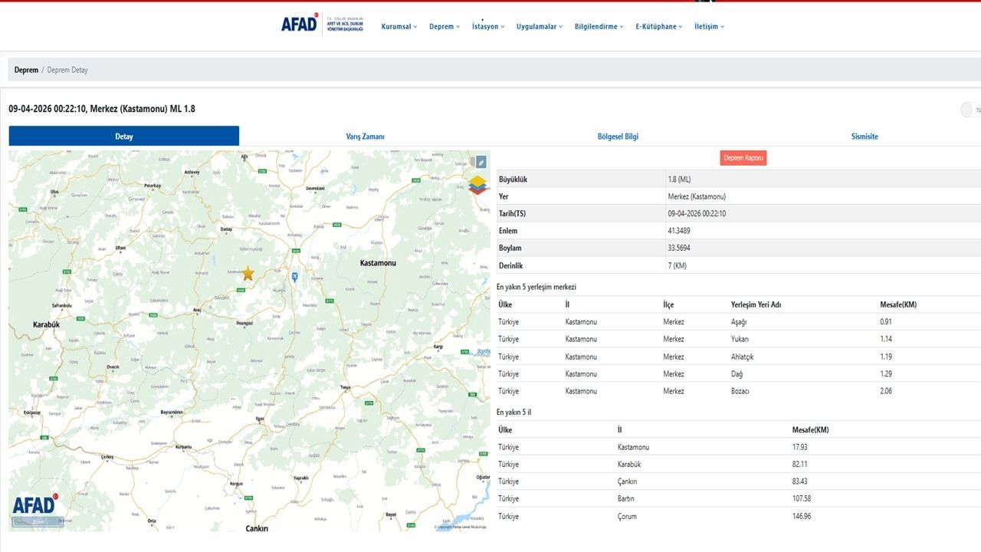Open the Uygulamalar dropdown menu

(x=540, y=27)
